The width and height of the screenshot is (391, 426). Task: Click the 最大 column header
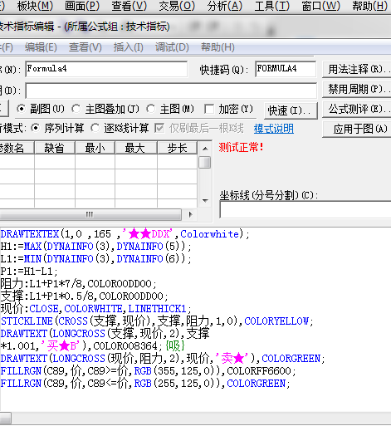pos(136,148)
